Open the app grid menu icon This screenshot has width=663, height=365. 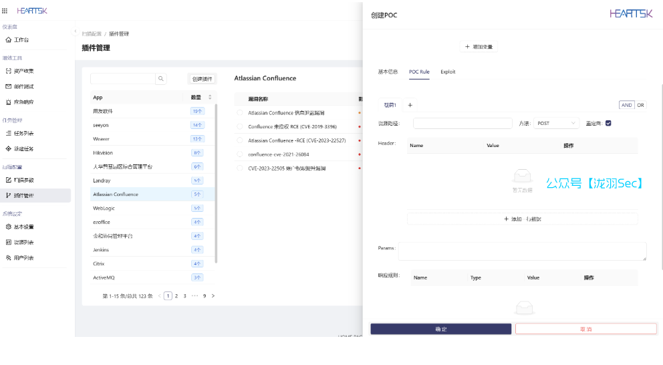point(5,11)
